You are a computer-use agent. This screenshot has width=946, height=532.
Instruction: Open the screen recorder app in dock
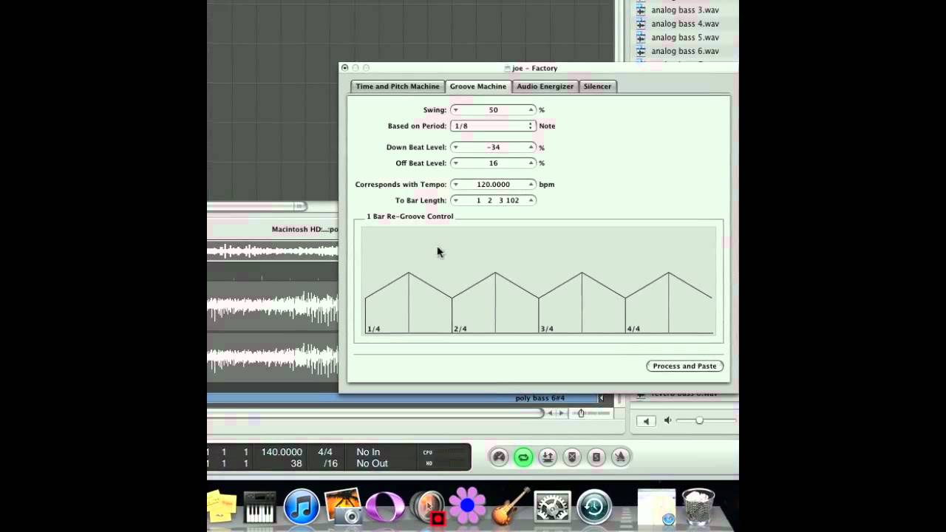(x=428, y=508)
